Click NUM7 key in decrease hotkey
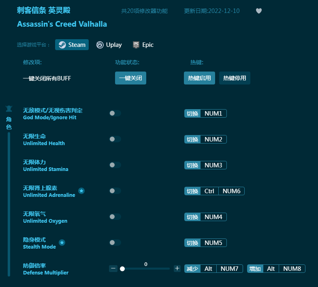 229,268
